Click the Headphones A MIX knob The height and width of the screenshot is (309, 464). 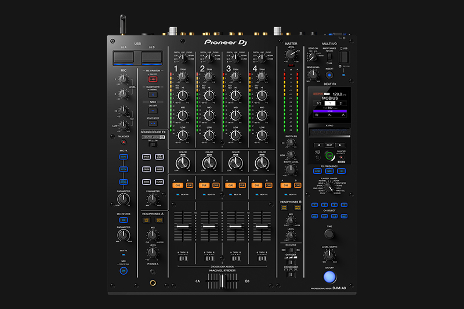pos(153,235)
